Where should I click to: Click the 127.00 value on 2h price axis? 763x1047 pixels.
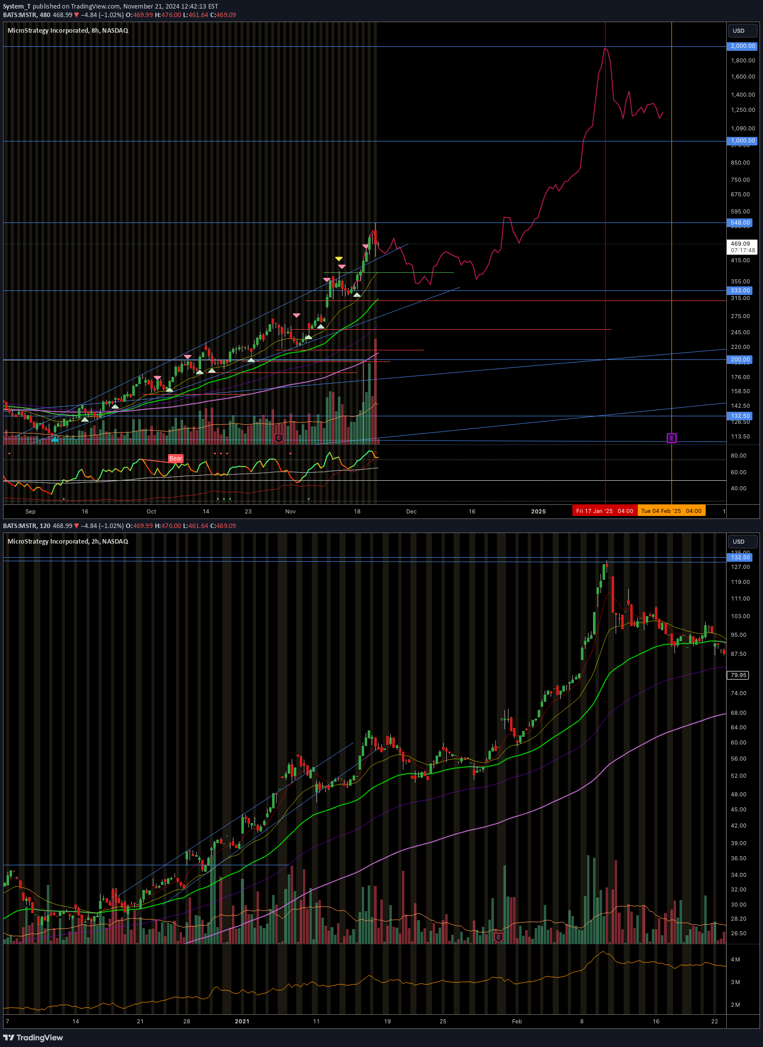pos(740,567)
